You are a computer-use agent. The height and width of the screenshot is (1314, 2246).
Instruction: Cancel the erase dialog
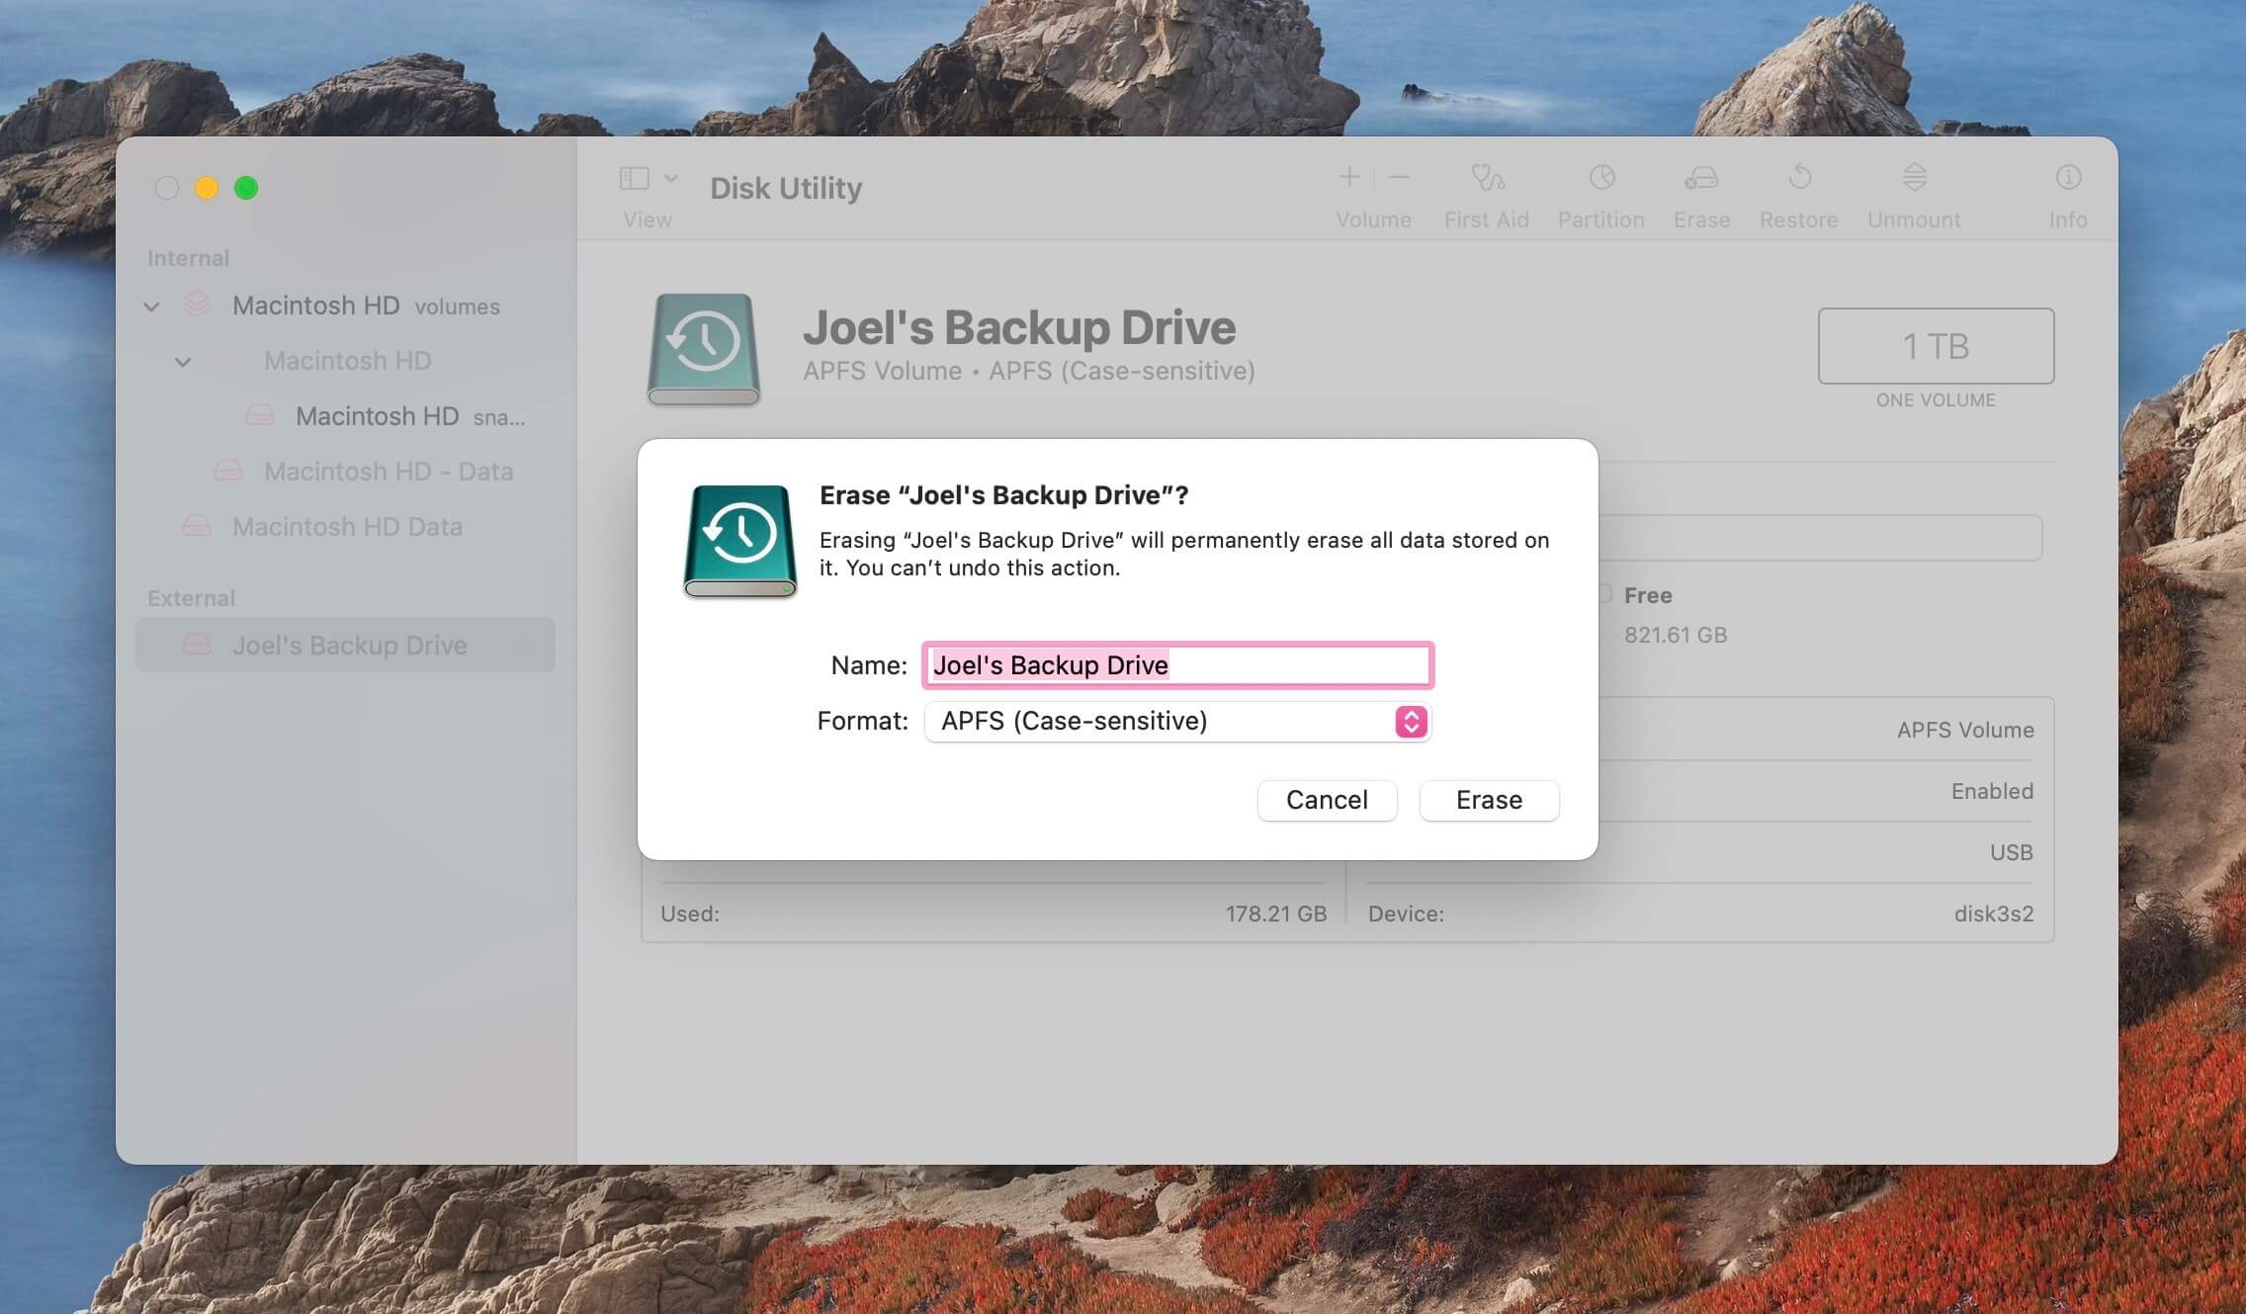coord(1327,800)
